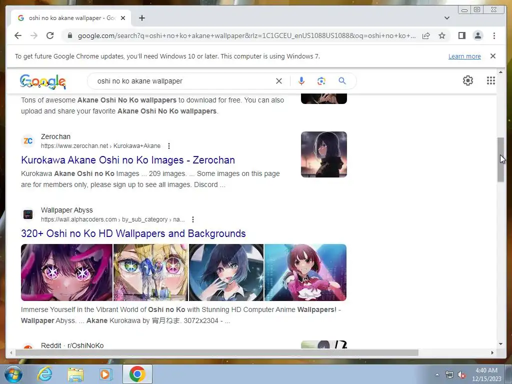Launch Internet Explorer from the taskbar
Screen dimensions: 512x384
click(x=44, y=374)
